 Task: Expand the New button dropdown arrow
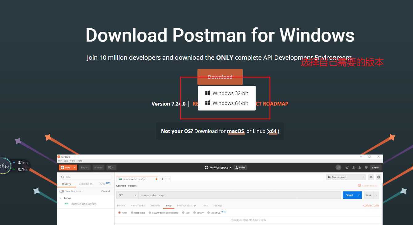pos(75,167)
